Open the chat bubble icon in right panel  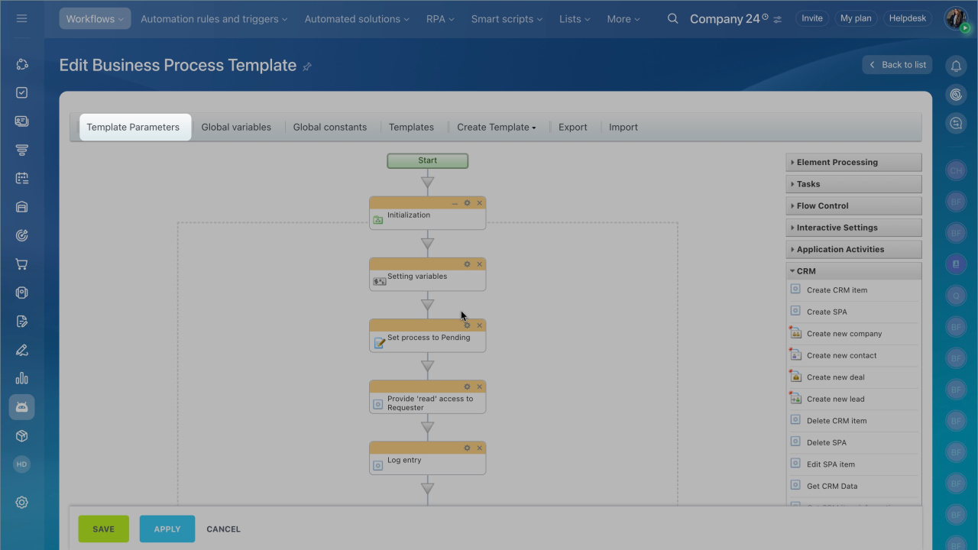pyautogui.click(x=956, y=123)
